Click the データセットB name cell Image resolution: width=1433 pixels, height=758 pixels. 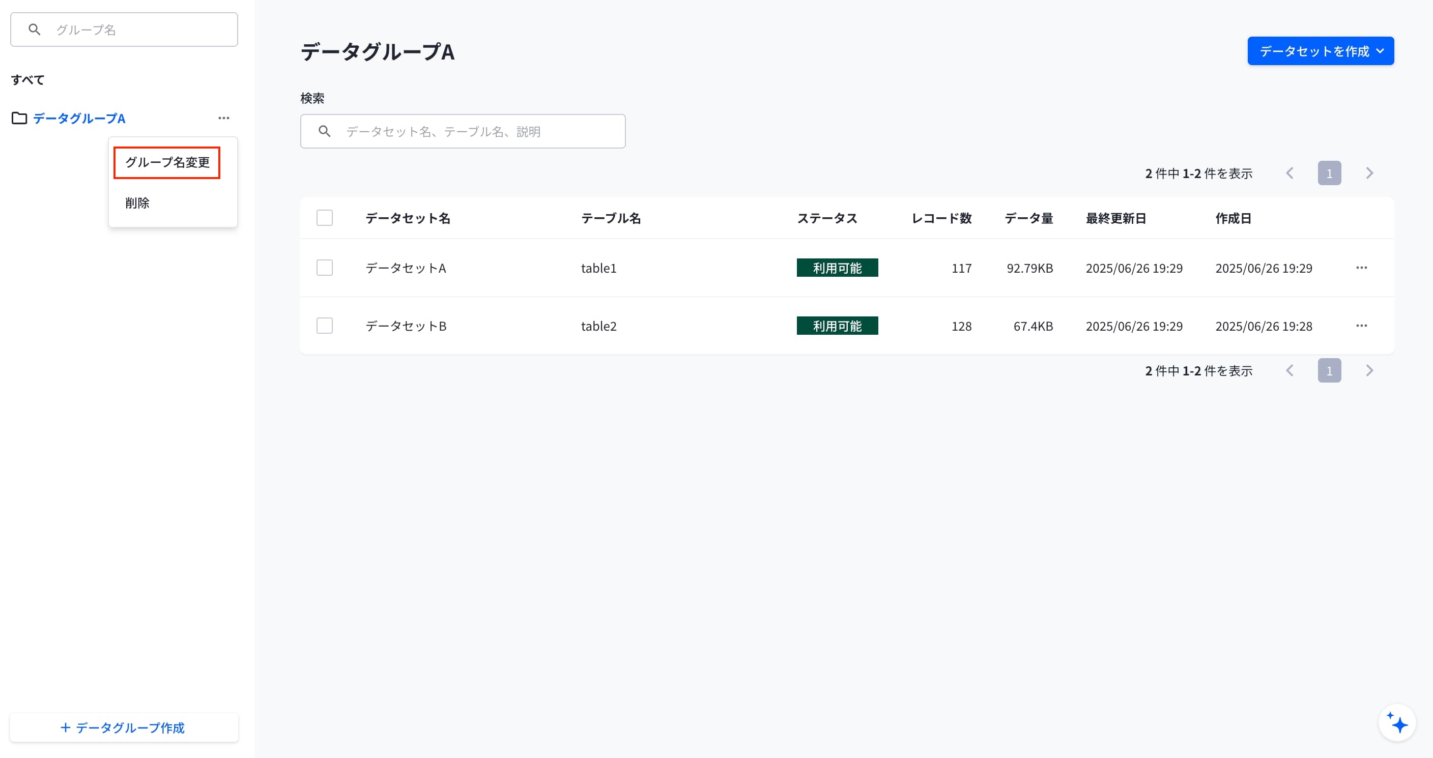tap(406, 326)
